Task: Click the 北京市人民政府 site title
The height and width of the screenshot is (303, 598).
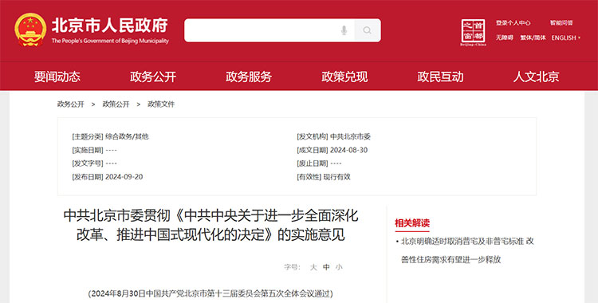Action: click(x=110, y=26)
